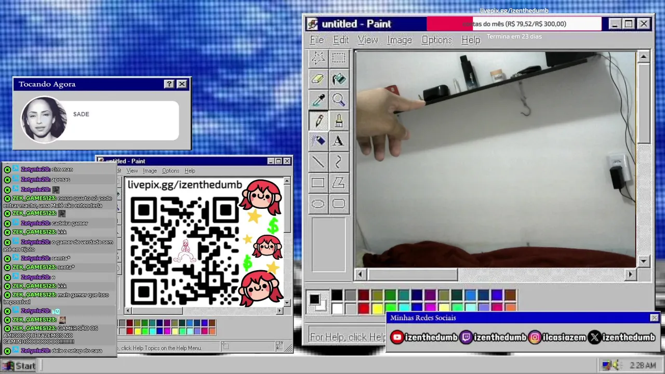Open the View menu in large Paint window
Screen dimensions: 665x374
coord(368,40)
